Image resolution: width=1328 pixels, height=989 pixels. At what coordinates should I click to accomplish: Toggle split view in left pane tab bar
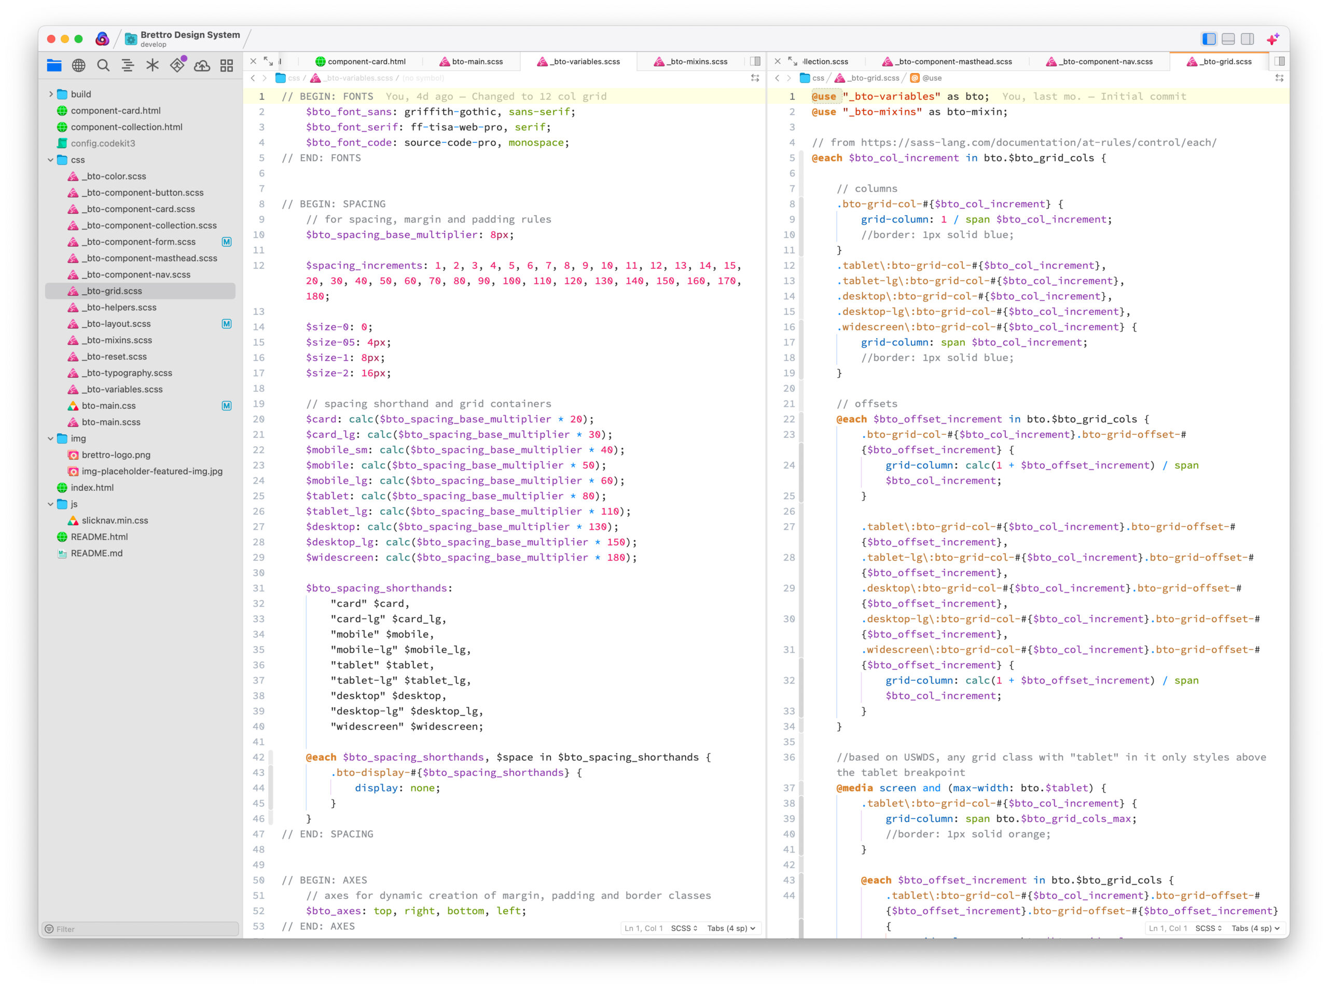tap(755, 61)
